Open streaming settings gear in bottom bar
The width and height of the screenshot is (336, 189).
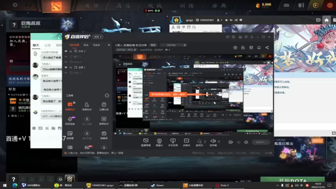tap(246, 142)
